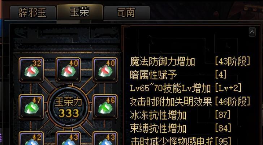Switch to the 玉荣 tab

coord(80,12)
